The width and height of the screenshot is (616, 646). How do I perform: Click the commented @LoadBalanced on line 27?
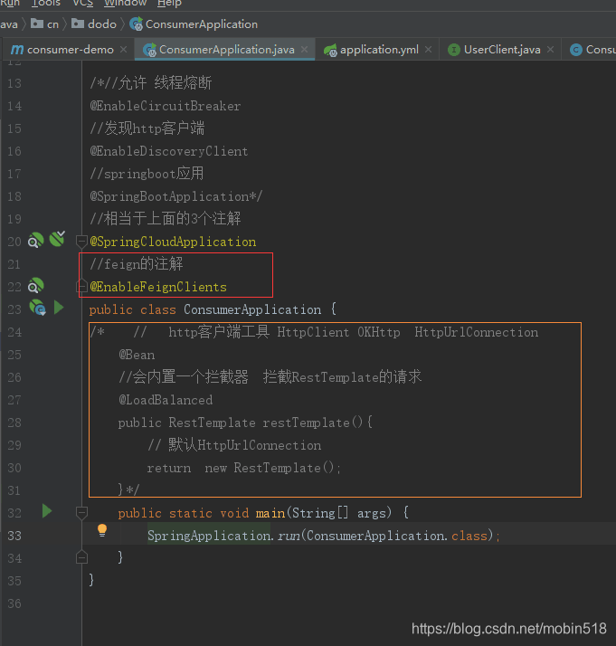pyautogui.click(x=166, y=400)
